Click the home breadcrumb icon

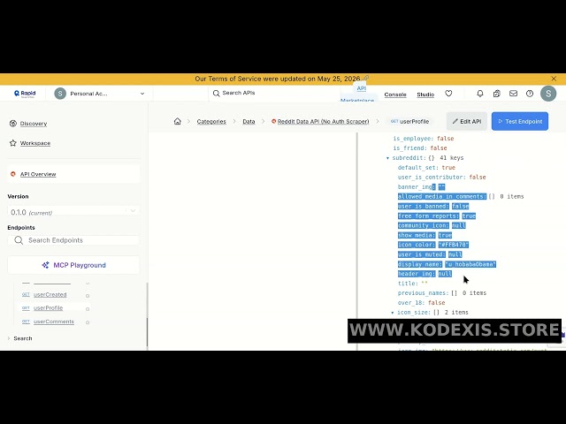(177, 121)
